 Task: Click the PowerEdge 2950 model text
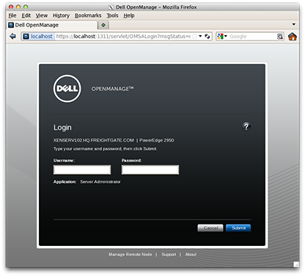tap(157, 140)
